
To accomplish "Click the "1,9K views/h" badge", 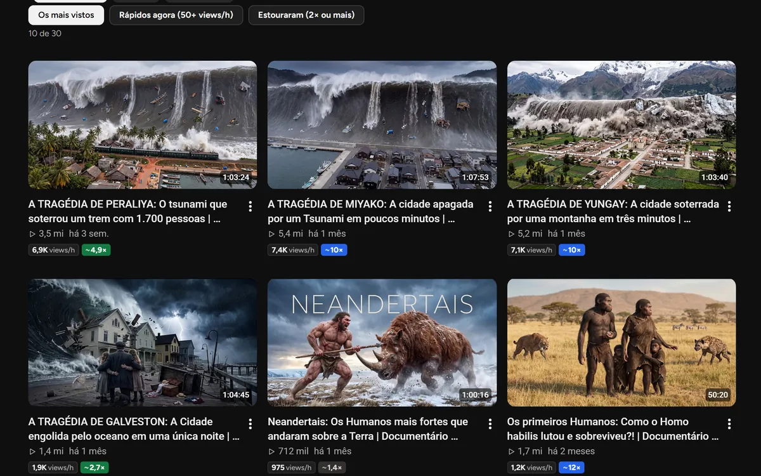I will pos(53,468).
